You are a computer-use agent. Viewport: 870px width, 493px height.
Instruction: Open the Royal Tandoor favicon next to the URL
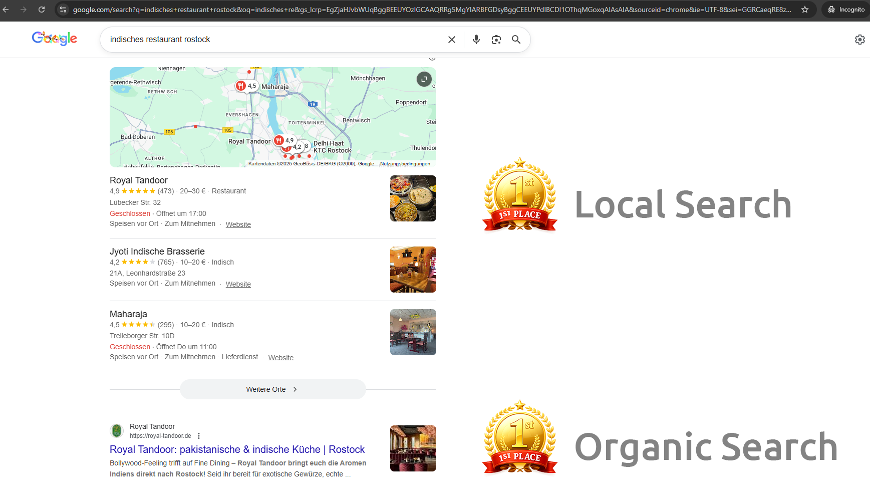coord(117,431)
